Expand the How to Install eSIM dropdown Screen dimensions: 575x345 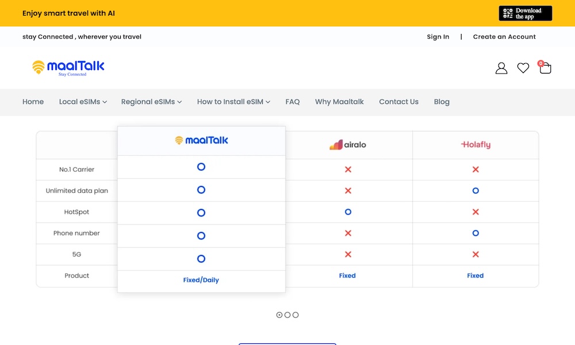233,102
